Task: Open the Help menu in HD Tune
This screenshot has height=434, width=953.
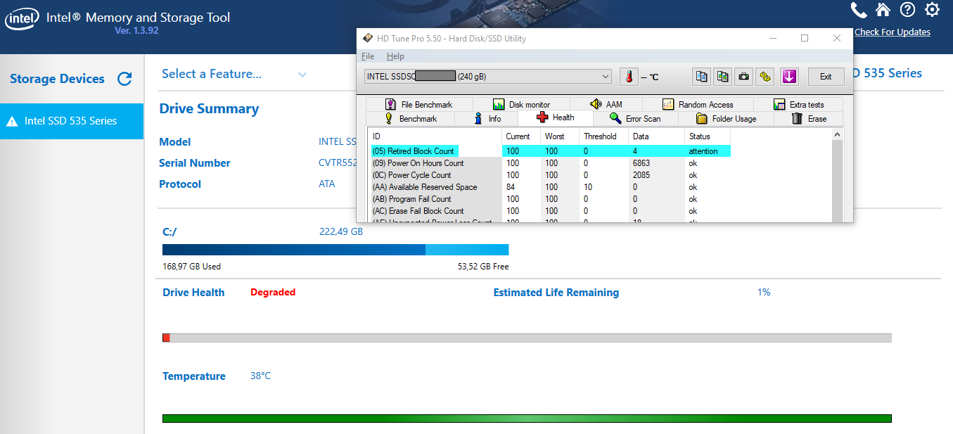Action: pyautogui.click(x=395, y=56)
